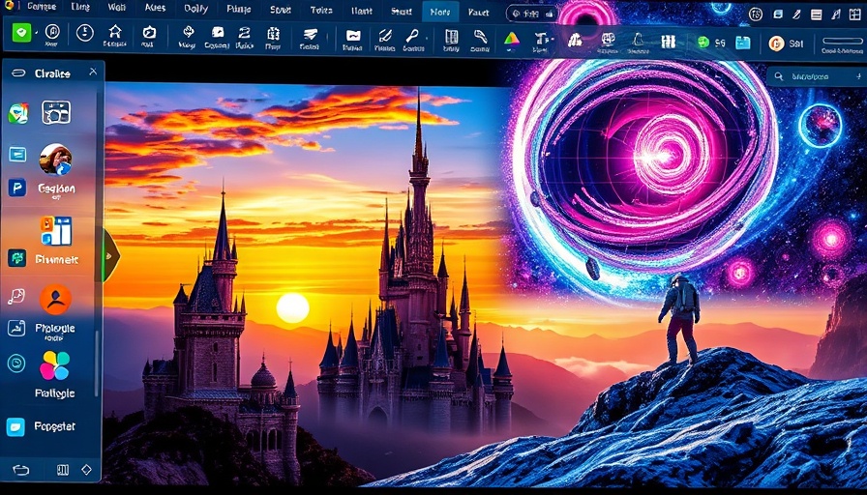Viewport: 867px width, 495px height.
Task: Select the leaf flower toolbar icon
Action: click(188, 32)
